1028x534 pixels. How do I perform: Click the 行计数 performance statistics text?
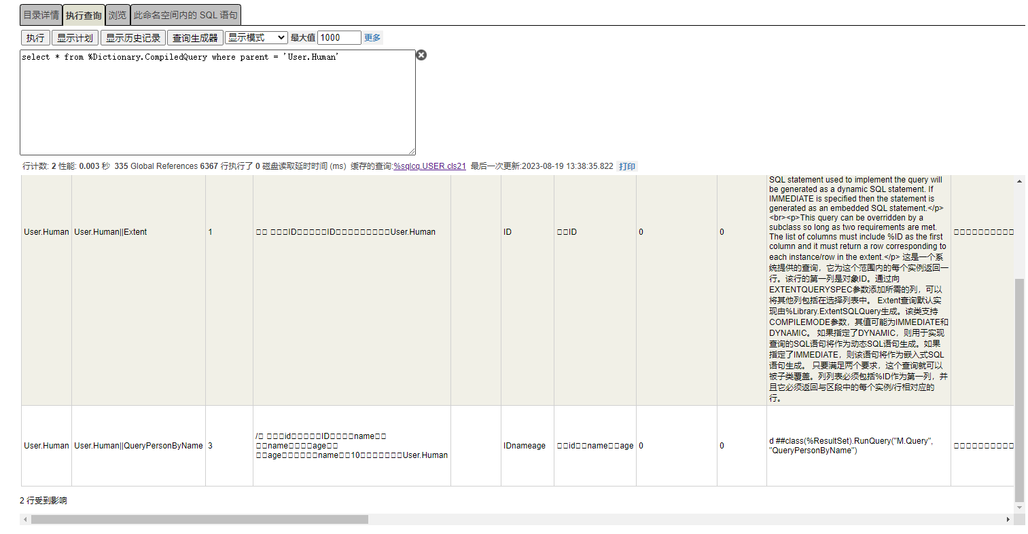point(184,166)
